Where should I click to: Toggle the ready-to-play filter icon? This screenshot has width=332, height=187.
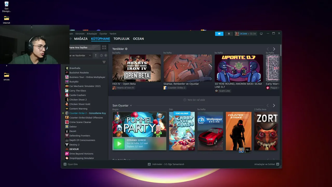[106, 55]
